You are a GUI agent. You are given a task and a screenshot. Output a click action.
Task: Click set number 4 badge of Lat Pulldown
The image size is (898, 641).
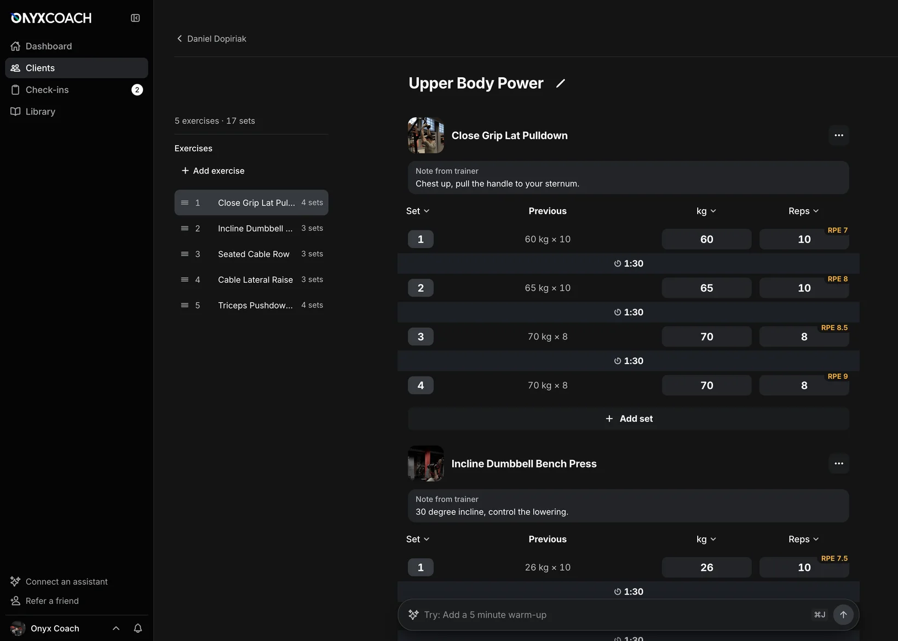click(x=421, y=385)
